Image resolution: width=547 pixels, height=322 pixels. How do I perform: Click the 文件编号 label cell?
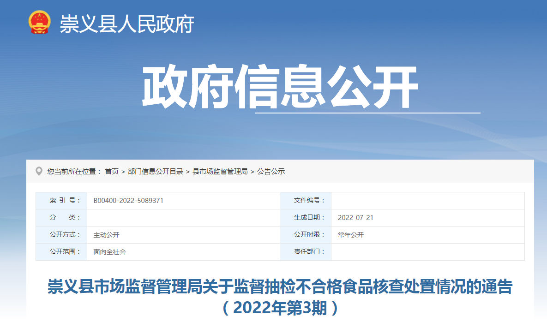point(306,201)
